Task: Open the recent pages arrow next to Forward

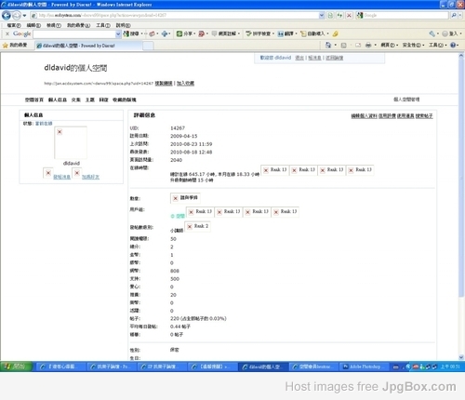Action: (x=24, y=15)
